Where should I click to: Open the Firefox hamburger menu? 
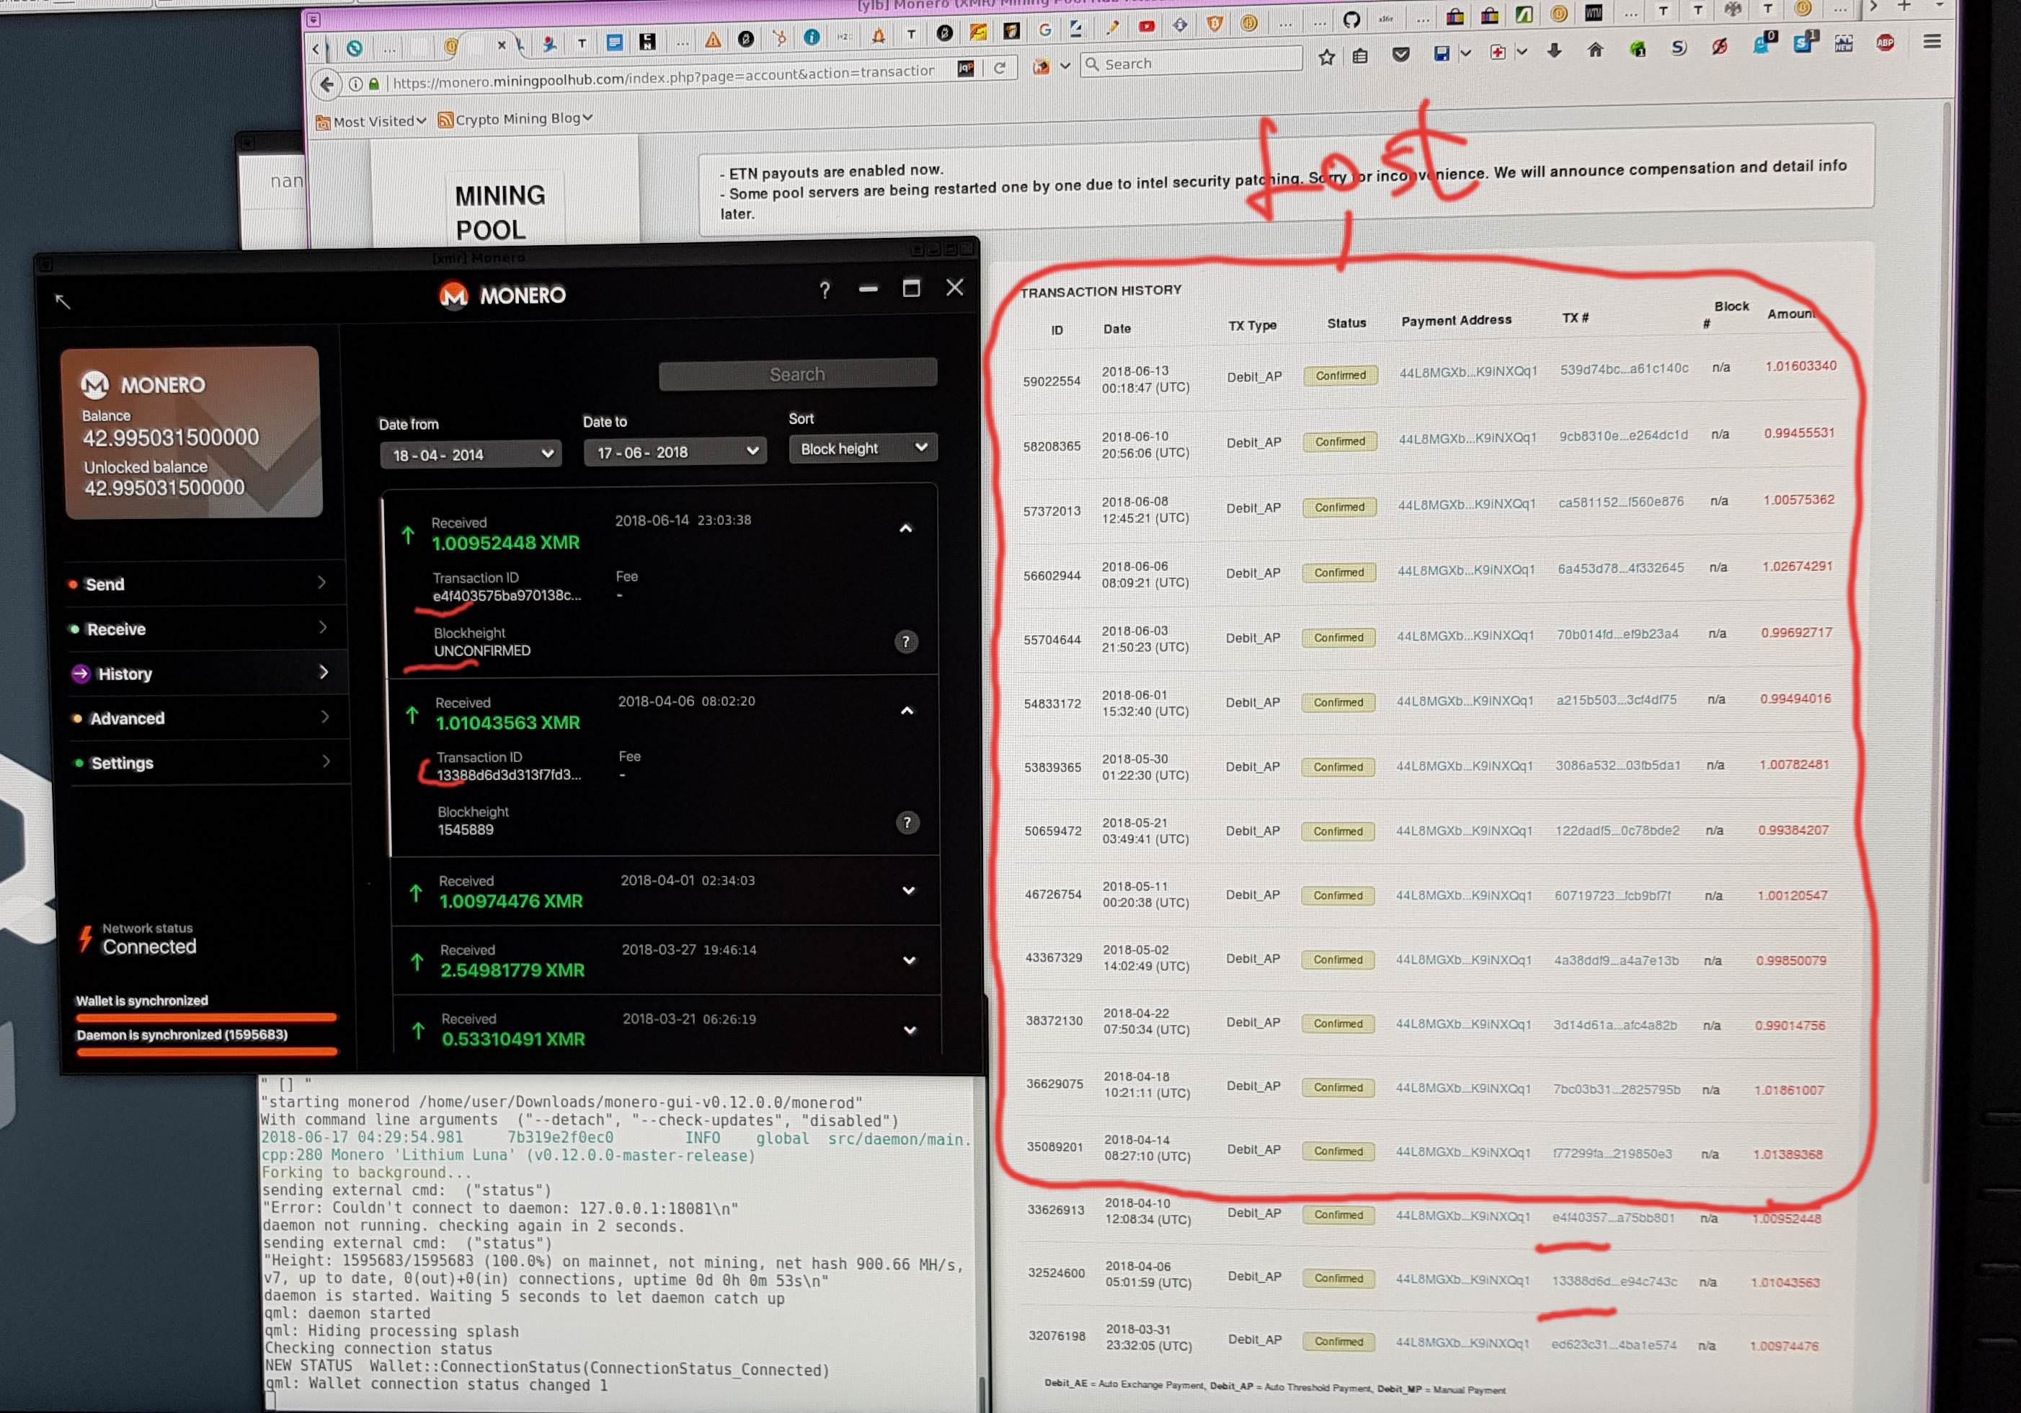click(x=1931, y=43)
